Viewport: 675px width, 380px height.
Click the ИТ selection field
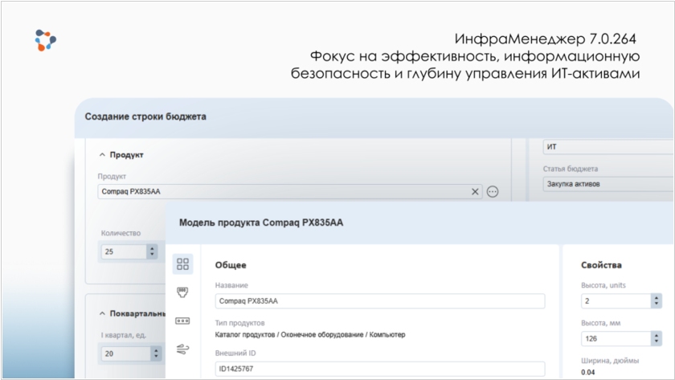click(607, 147)
